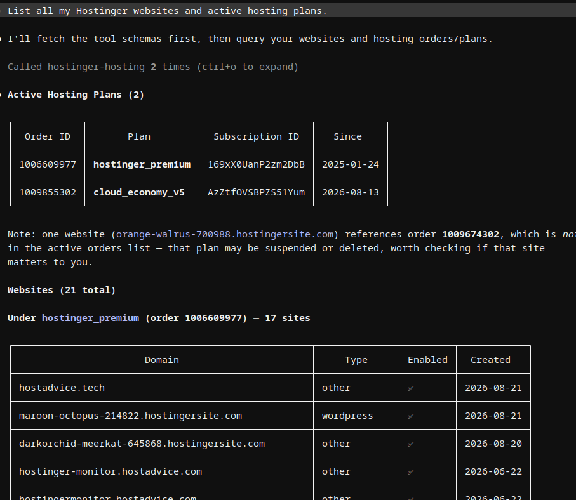Select subscription ID 169xX0UanP2zm2DbB
Viewport: 576px width, 500px height.
(x=256, y=164)
